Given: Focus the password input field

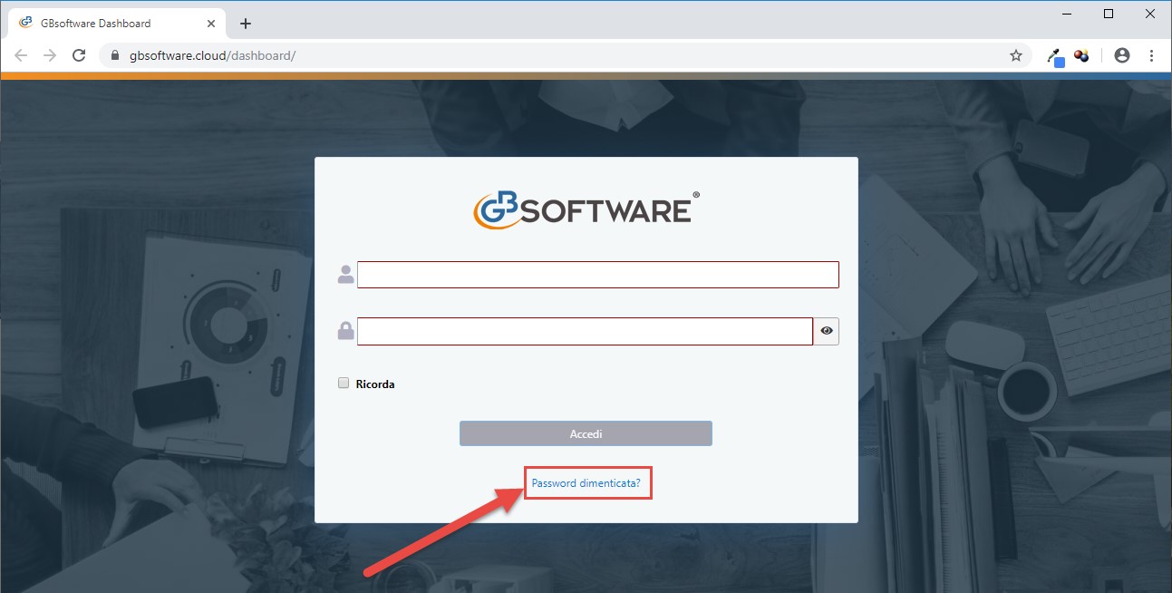Looking at the screenshot, I should click(x=585, y=331).
